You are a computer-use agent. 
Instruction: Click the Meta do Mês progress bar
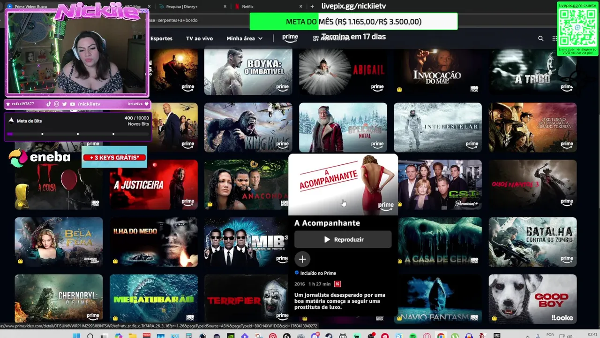[x=353, y=22]
